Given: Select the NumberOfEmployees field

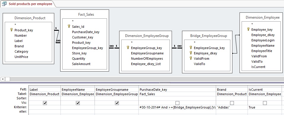Looking at the screenshot, I should tap(147, 59).
